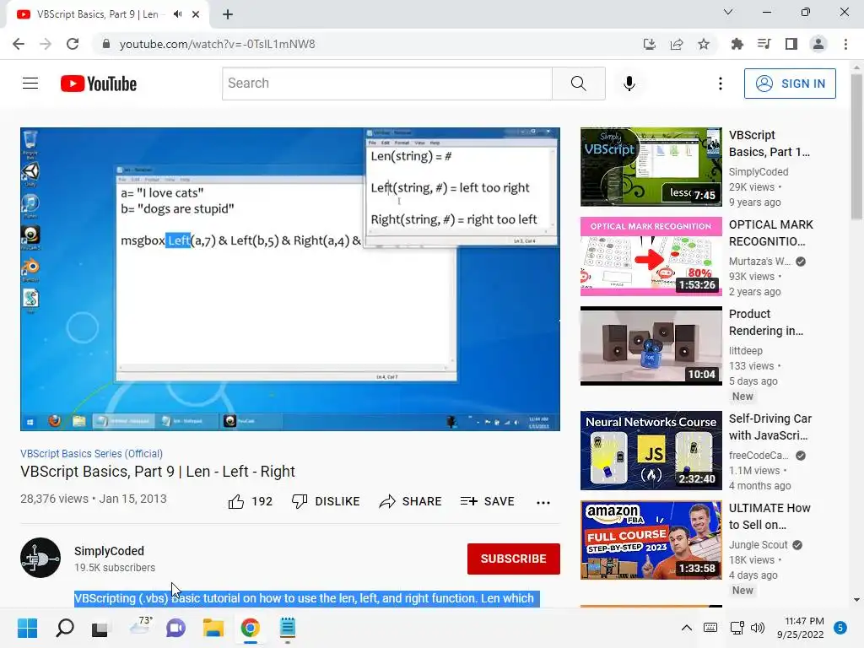Open Self-Driving Car with JavaScript title
864x648 pixels.
769,427
